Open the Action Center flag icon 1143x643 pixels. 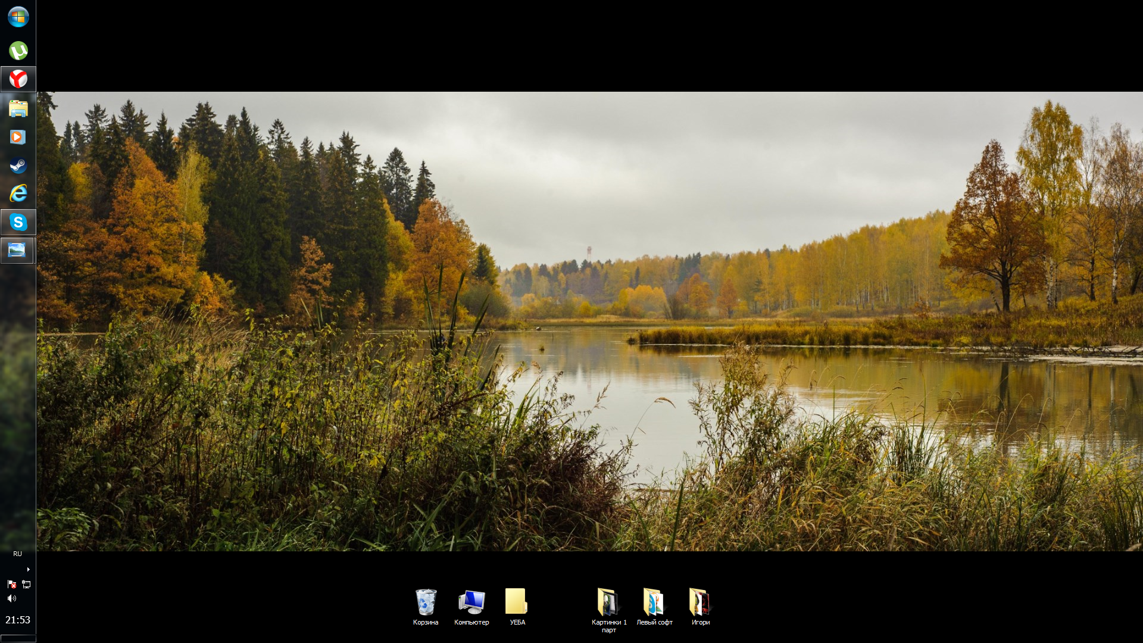11,585
